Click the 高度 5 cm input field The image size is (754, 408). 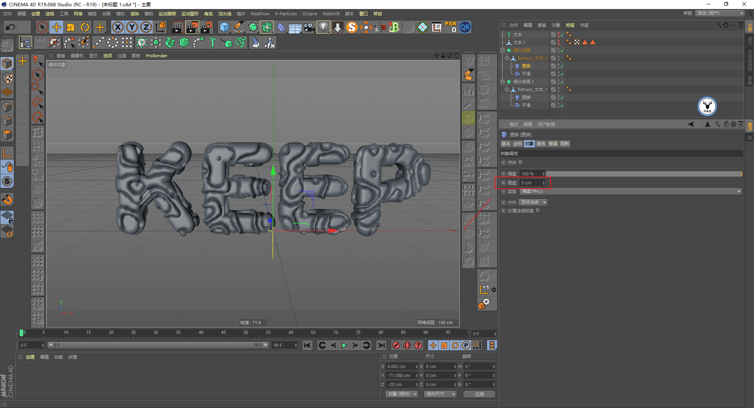(x=533, y=183)
